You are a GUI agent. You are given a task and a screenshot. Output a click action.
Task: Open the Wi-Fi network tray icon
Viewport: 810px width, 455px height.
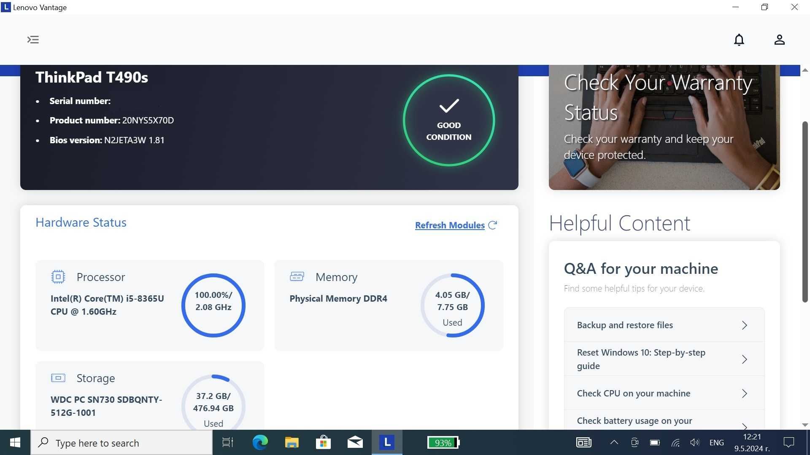(675, 443)
